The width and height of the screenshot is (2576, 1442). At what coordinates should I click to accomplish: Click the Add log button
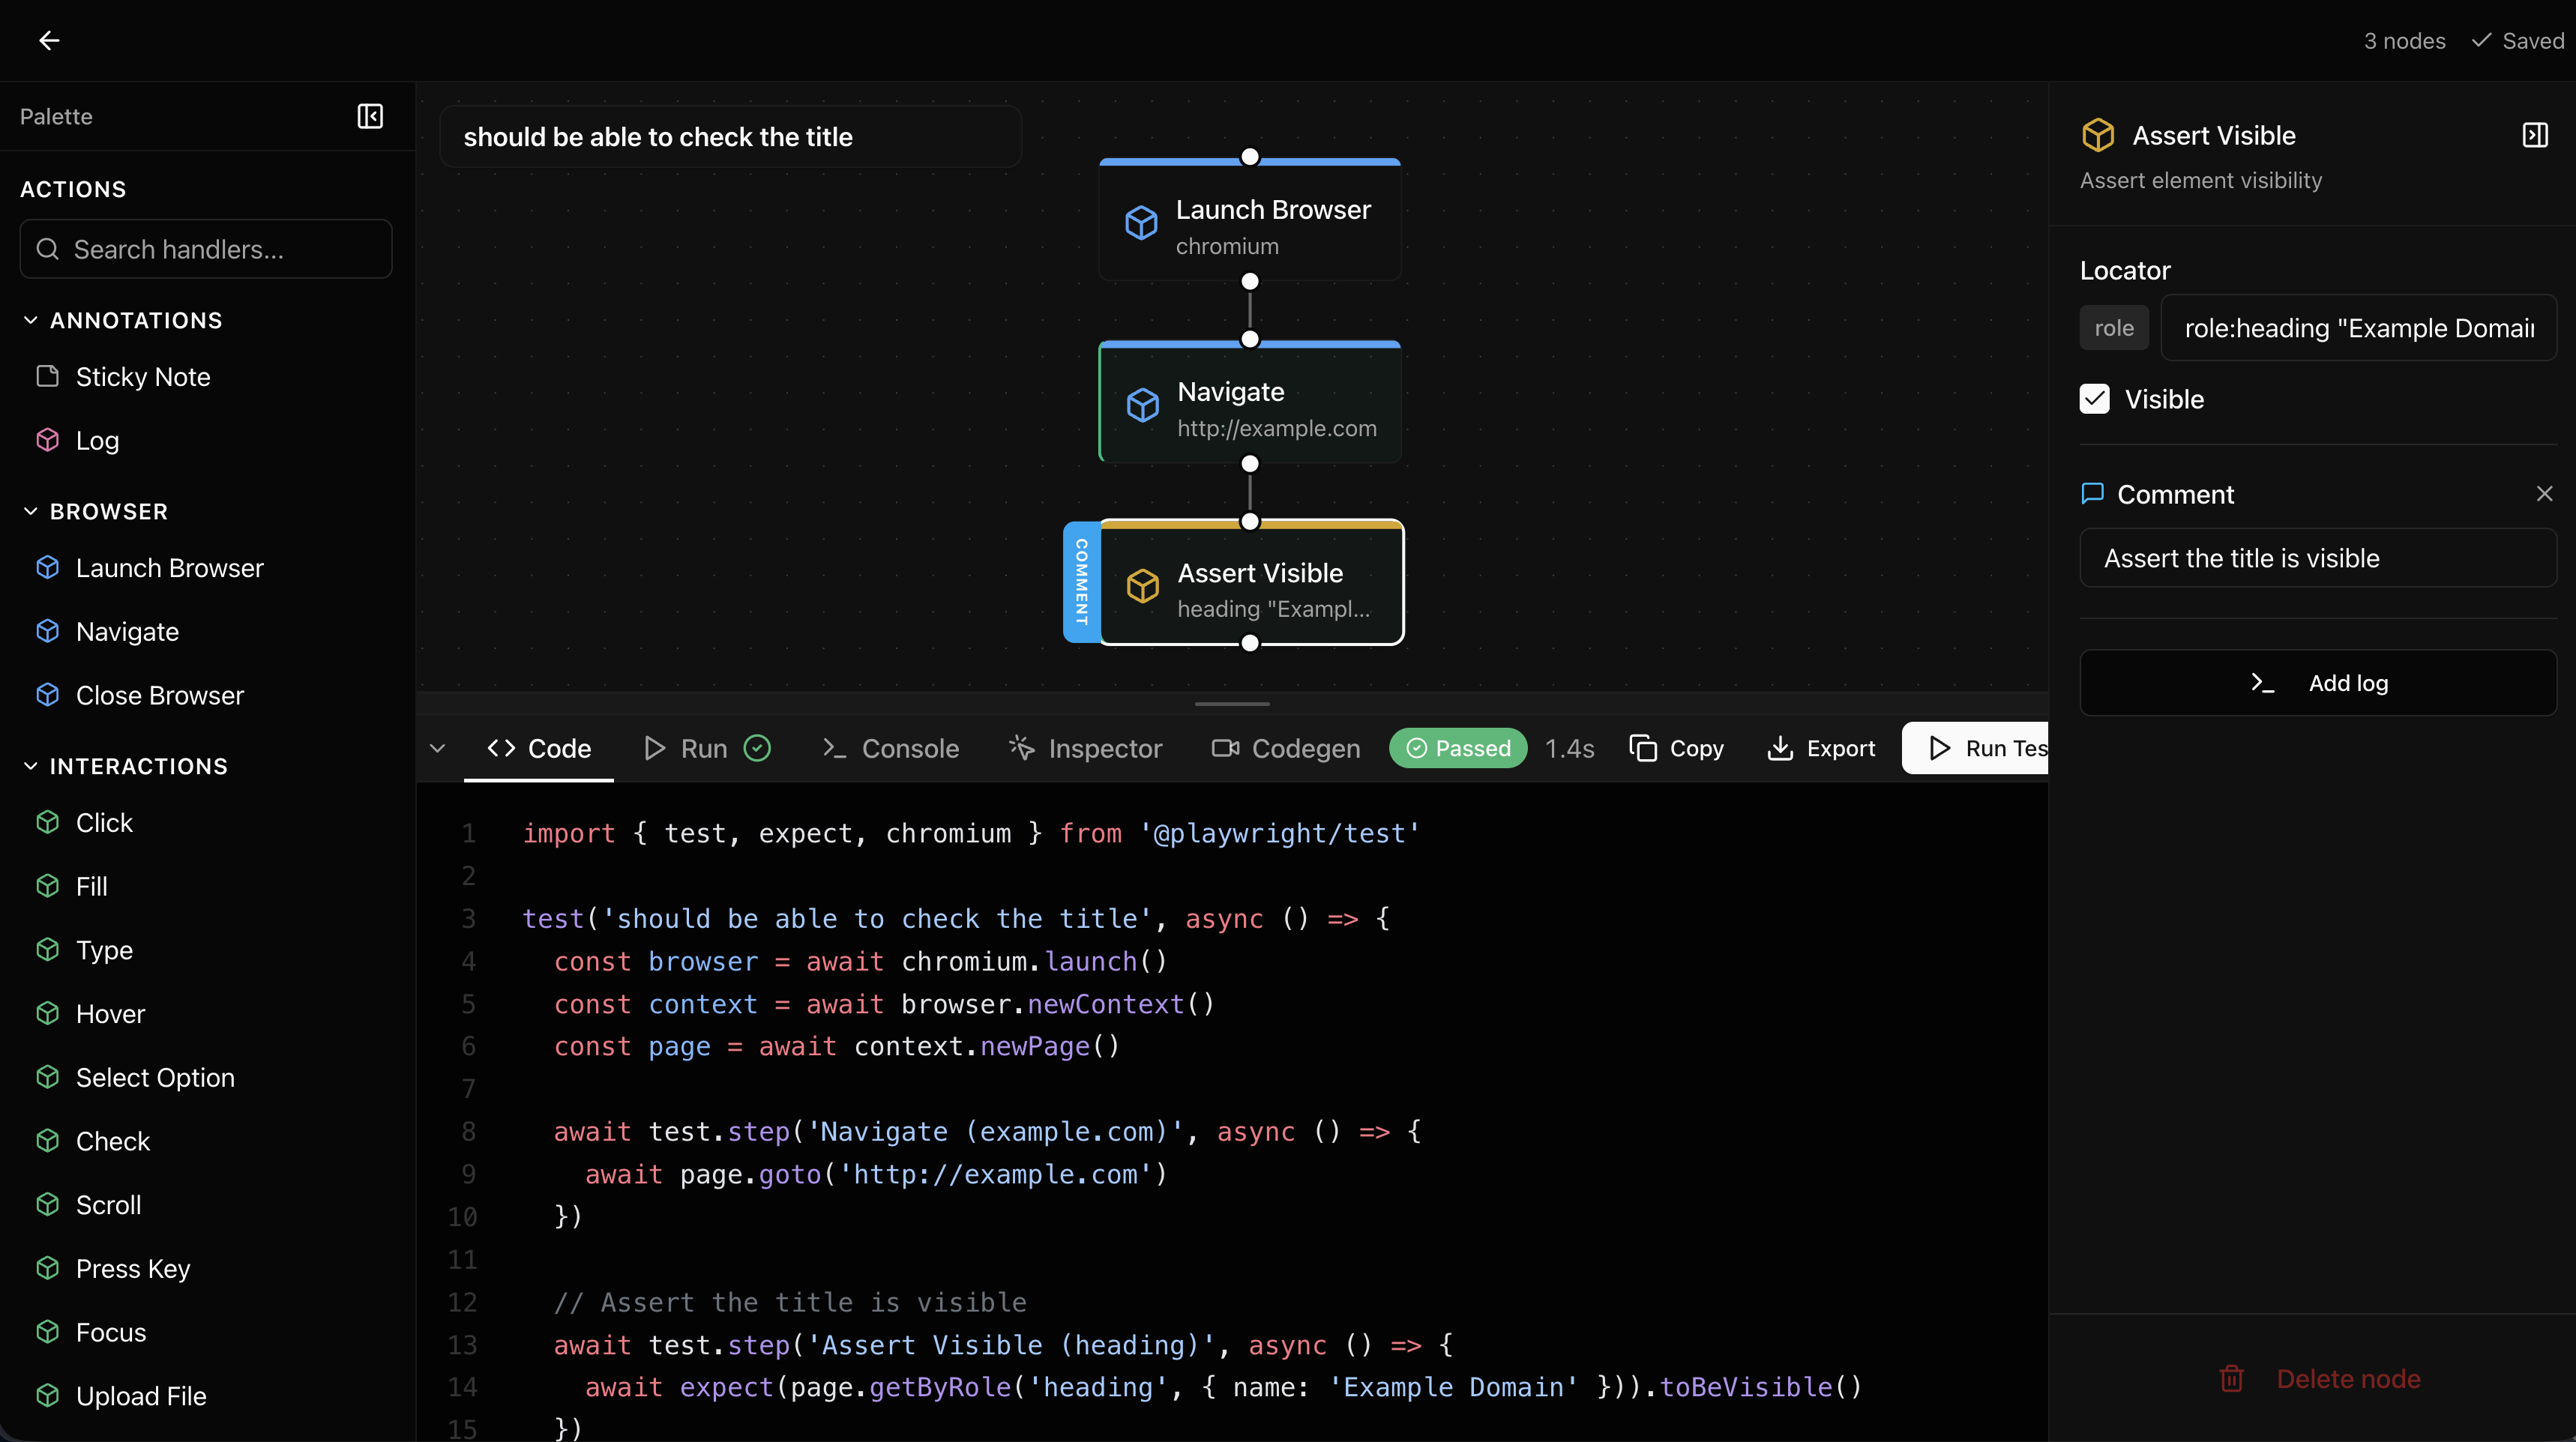tap(2317, 682)
